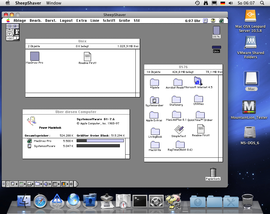Viewport: 270px width, 214px height.
Task: Open the Balloon Help question mark menu
Action: pos(213,21)
